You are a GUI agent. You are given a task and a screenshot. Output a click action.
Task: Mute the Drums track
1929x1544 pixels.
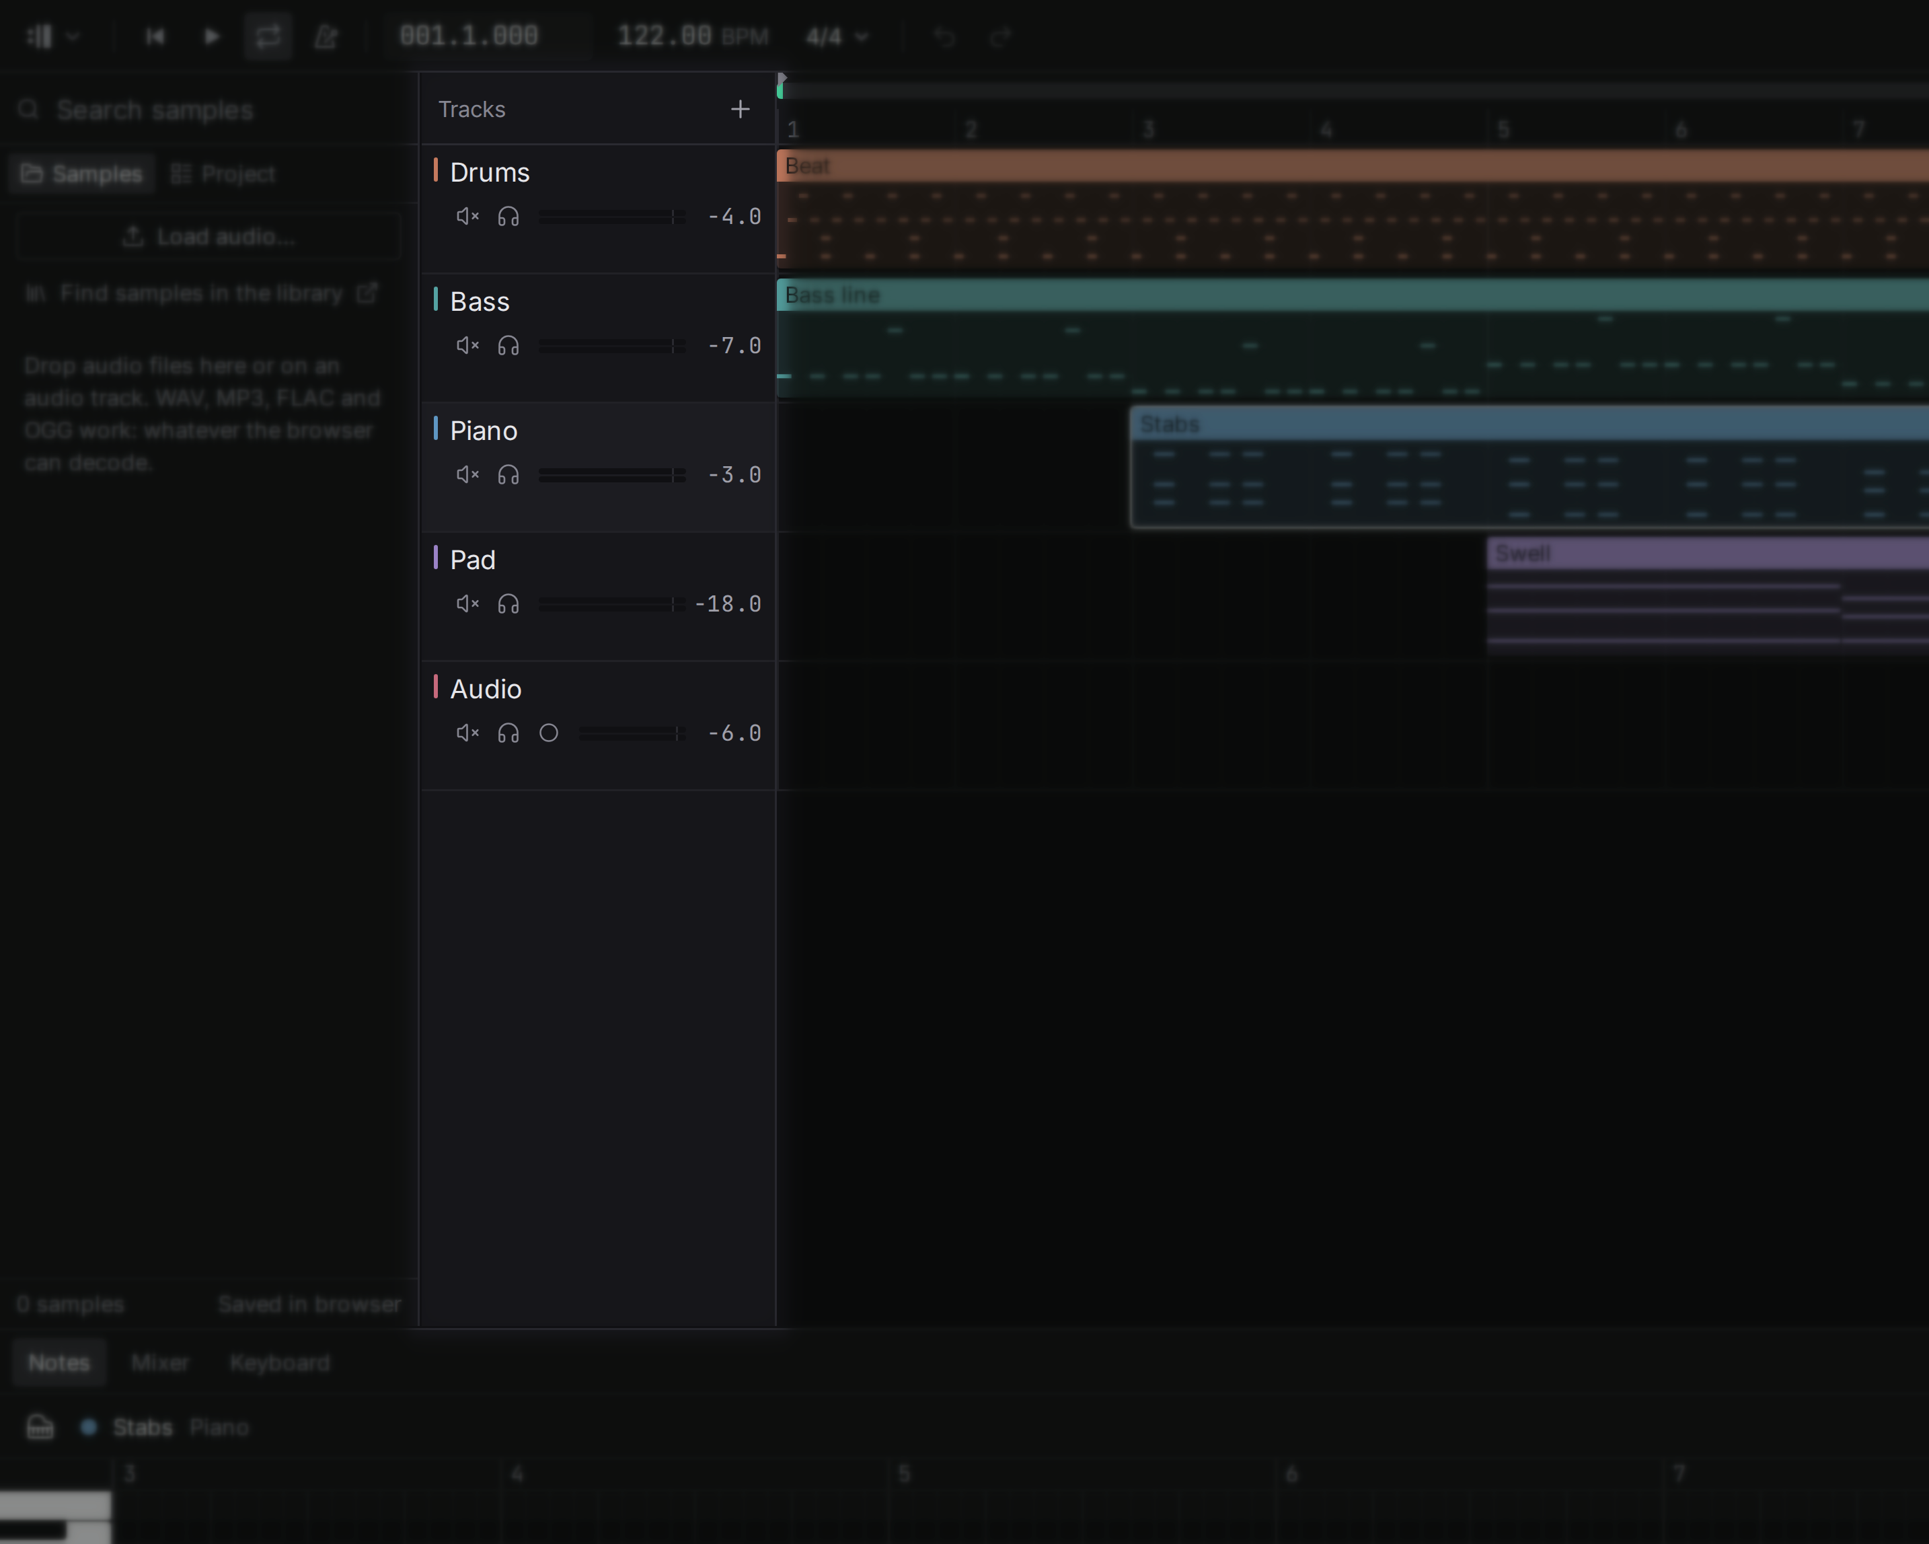[x=468, y=217]
